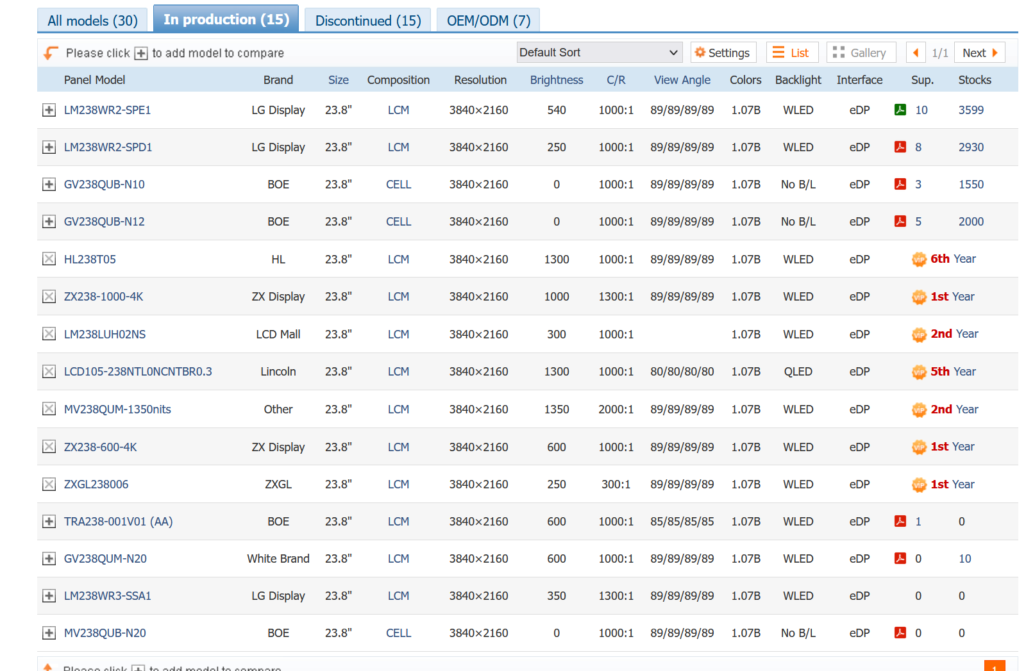Click stock count 2000

tap(971, 222)
